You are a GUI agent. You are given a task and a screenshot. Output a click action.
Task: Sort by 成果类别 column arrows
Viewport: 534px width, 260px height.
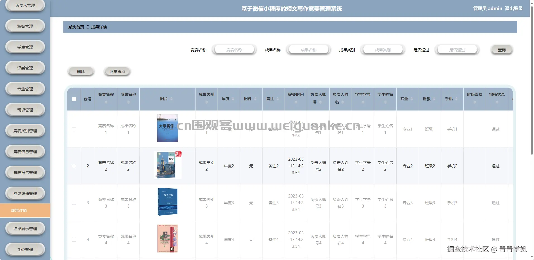(206, 102)
